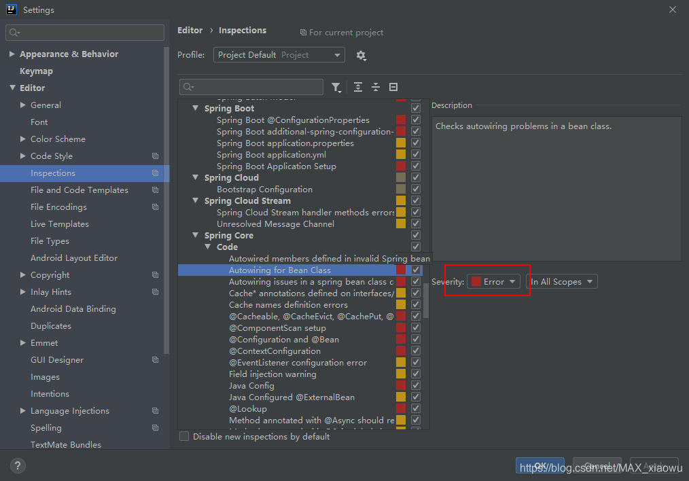Screen dimensions: 689x481
Task: Toggle Autowiring for Bean Class checkbox
Action: click(x=416, y=270)
